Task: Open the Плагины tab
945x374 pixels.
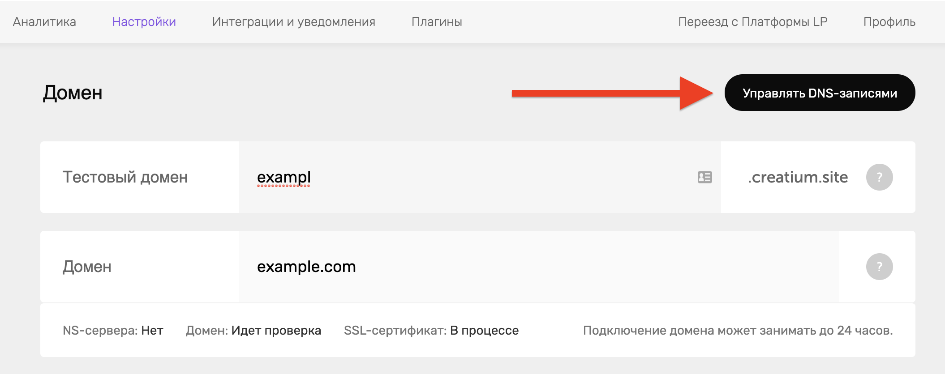Action: point(437,21)
